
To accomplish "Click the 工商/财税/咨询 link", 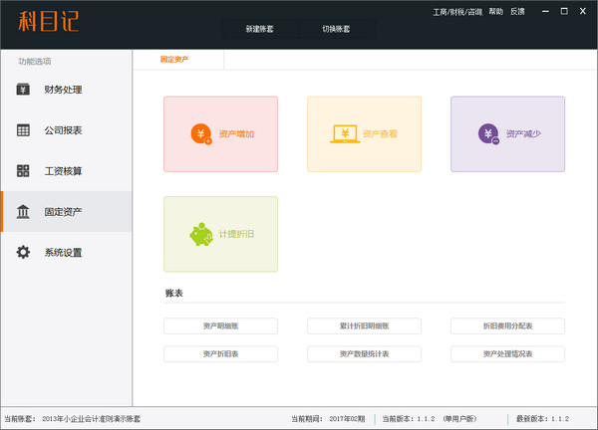I will pyautogui.click(x=457, y=12).
